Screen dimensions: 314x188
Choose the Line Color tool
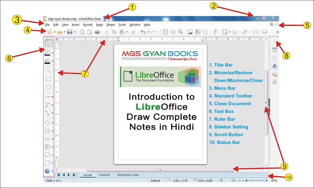coord(48,53)
